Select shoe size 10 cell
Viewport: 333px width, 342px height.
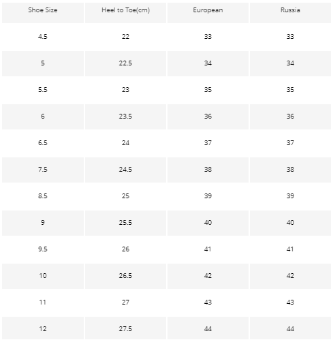pos(43,276)
